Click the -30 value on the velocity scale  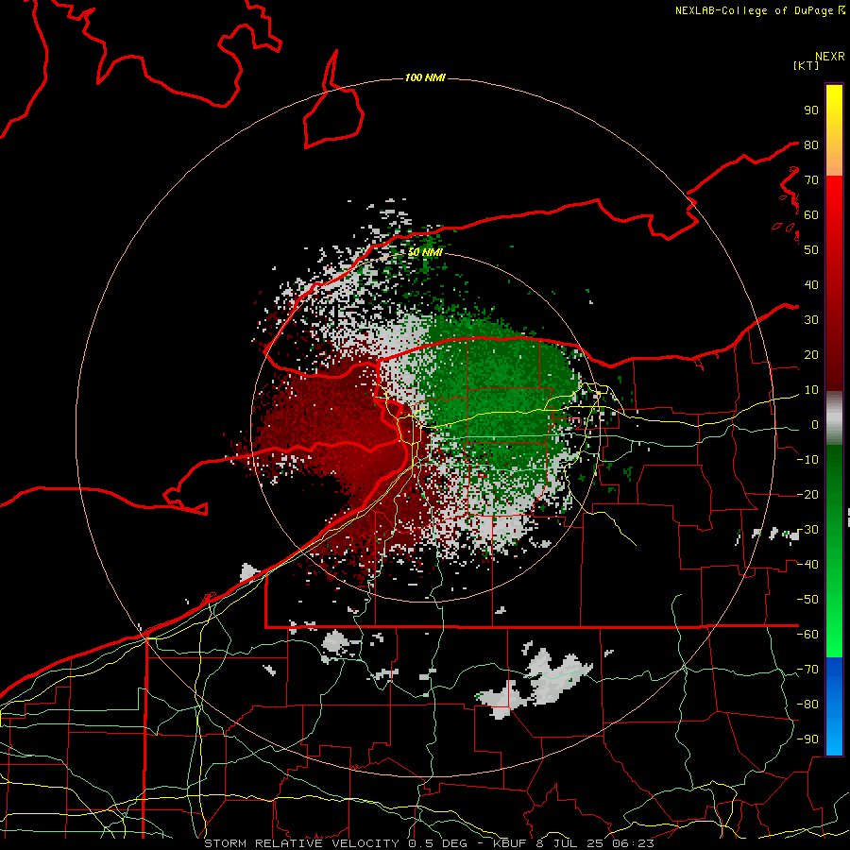[x=807, y=530]
